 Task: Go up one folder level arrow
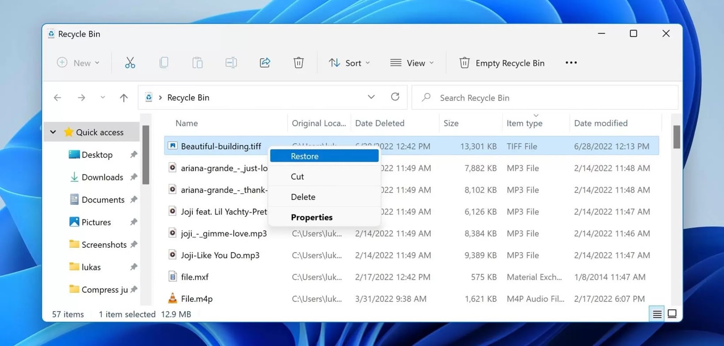coord(124,98)
